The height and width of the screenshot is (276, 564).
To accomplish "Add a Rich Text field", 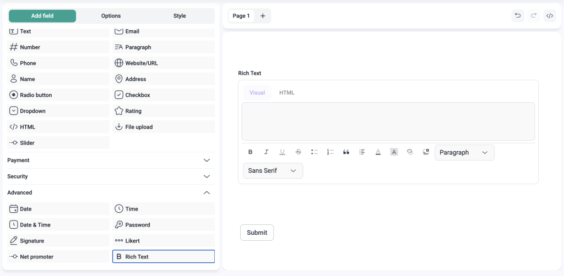I will point(164,257).
